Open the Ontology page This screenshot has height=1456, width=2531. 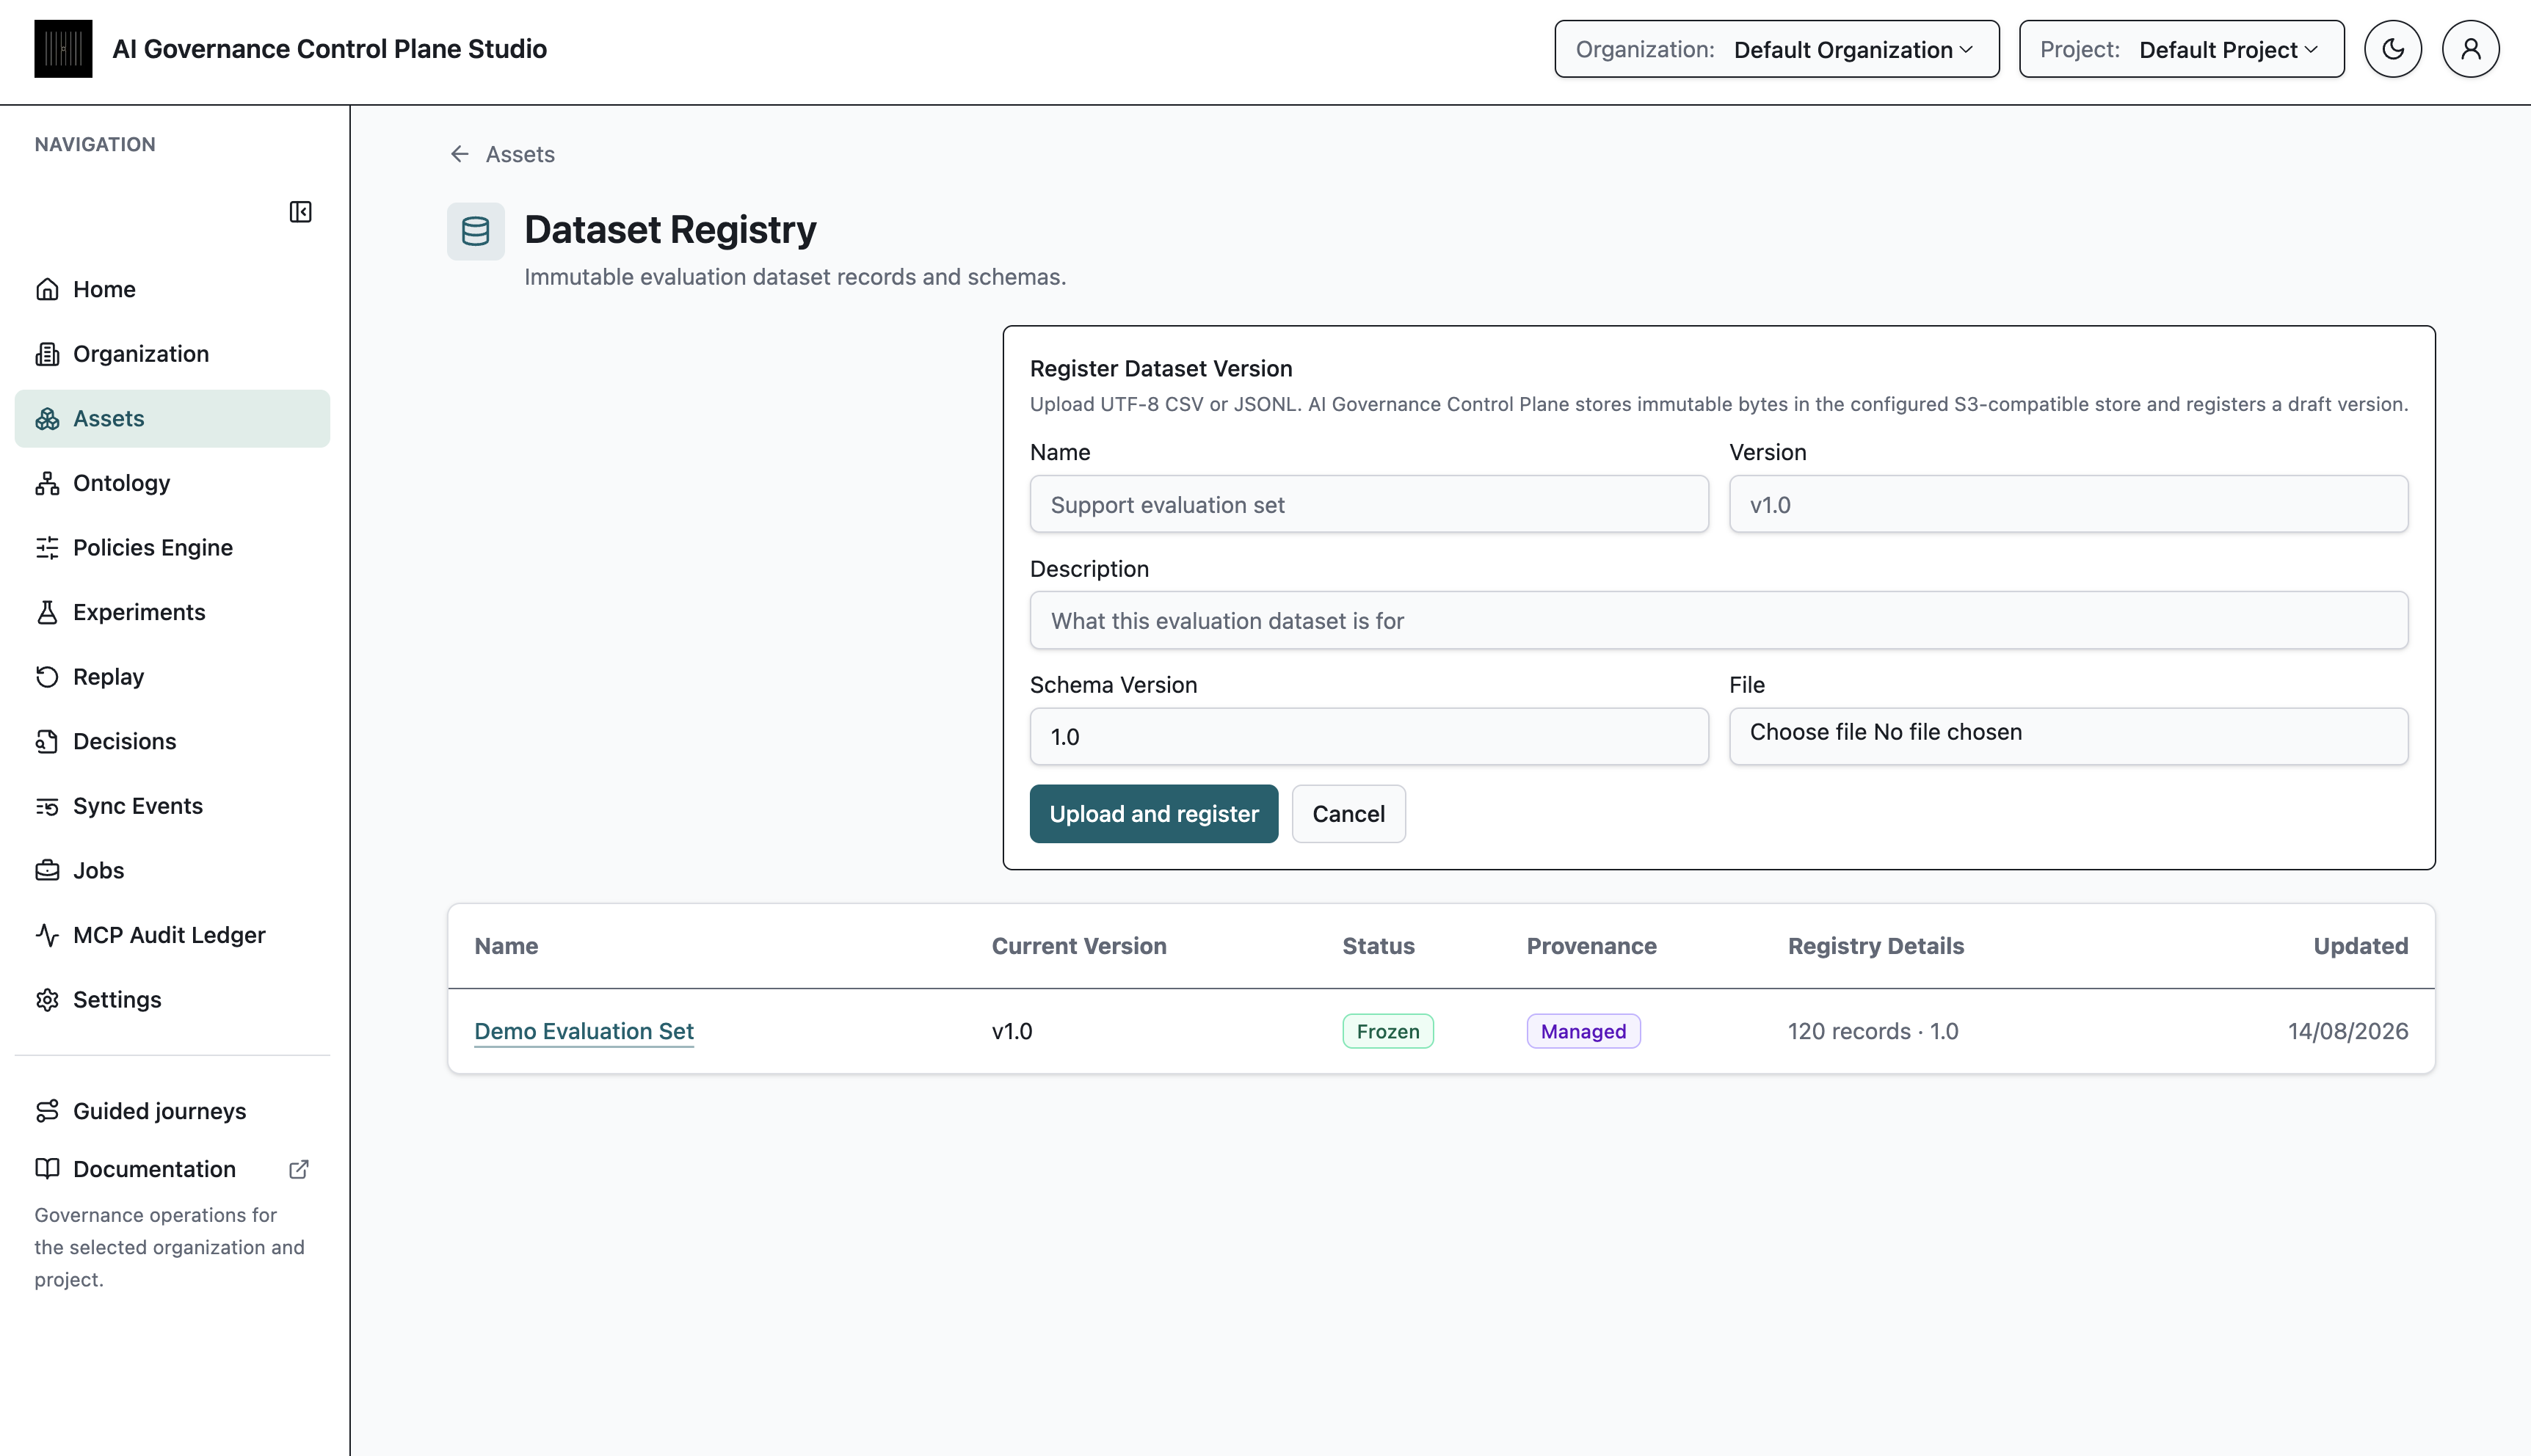(x=172, y=483)
